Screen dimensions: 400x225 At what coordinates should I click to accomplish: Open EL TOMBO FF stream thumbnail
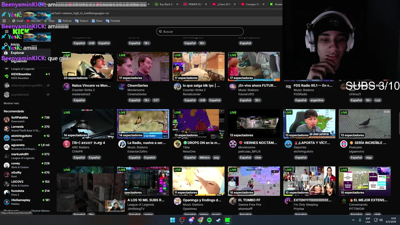254,181
